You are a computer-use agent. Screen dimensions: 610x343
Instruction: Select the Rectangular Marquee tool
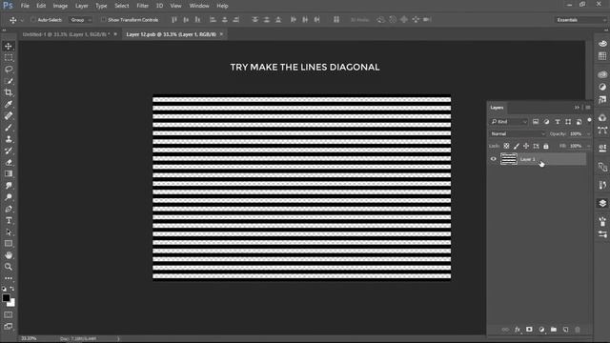[x=9, y=58]
